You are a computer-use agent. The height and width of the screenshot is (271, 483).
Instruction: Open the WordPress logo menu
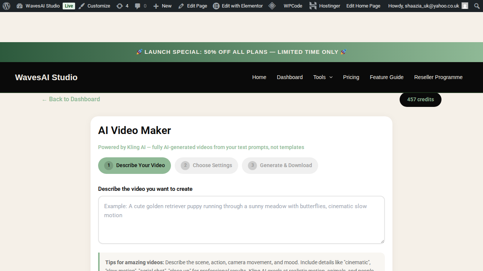tap(6, 6)
